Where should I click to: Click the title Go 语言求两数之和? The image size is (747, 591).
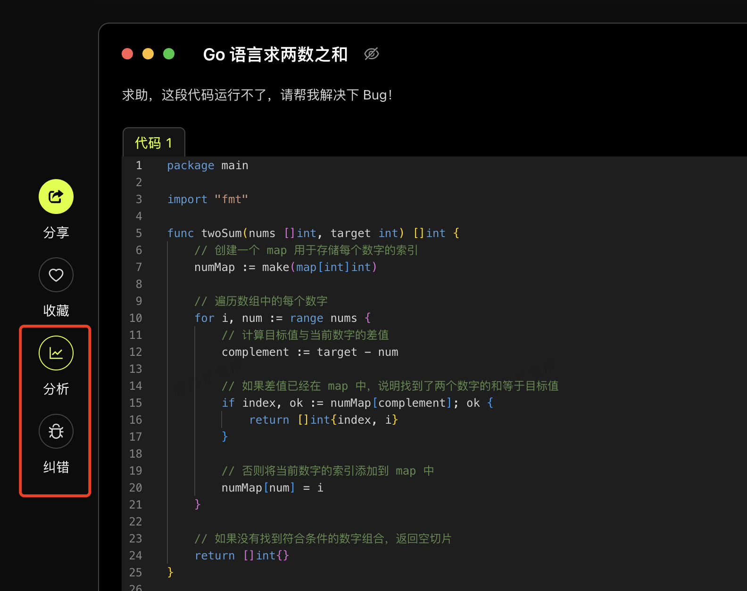click(275, 55)
